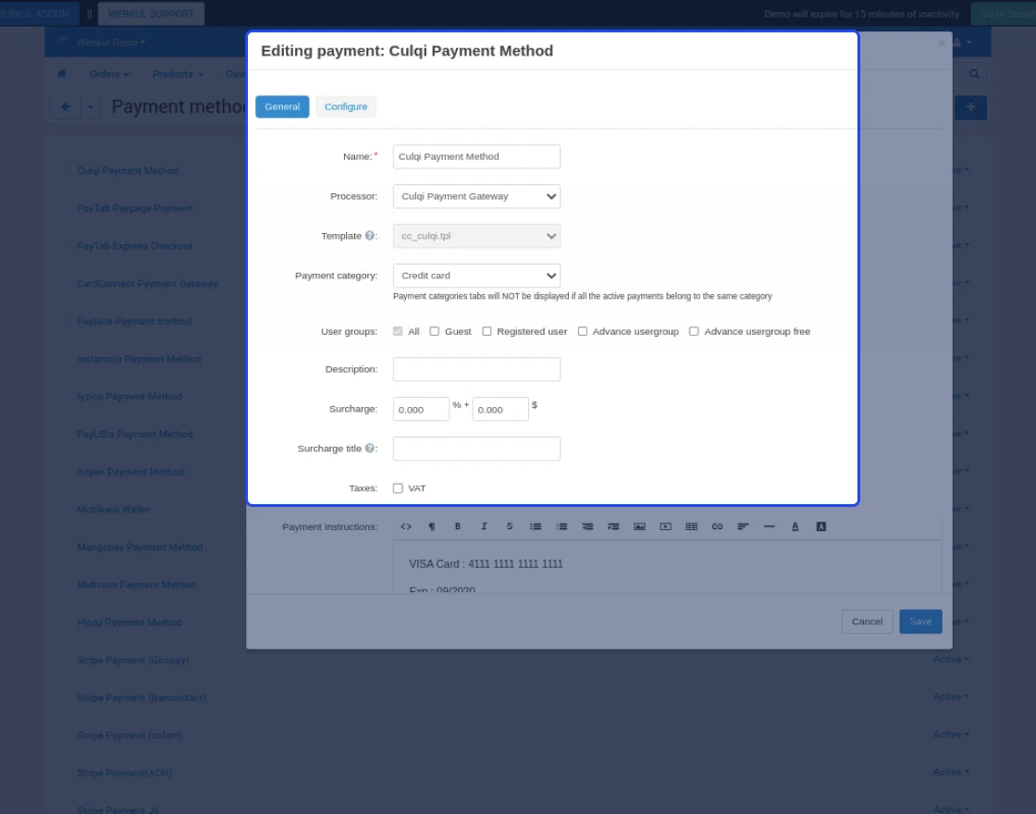Viewport: 1036px width, 814px height.
Task: Close the editing payment dialog with X
Action: (941, 43)
